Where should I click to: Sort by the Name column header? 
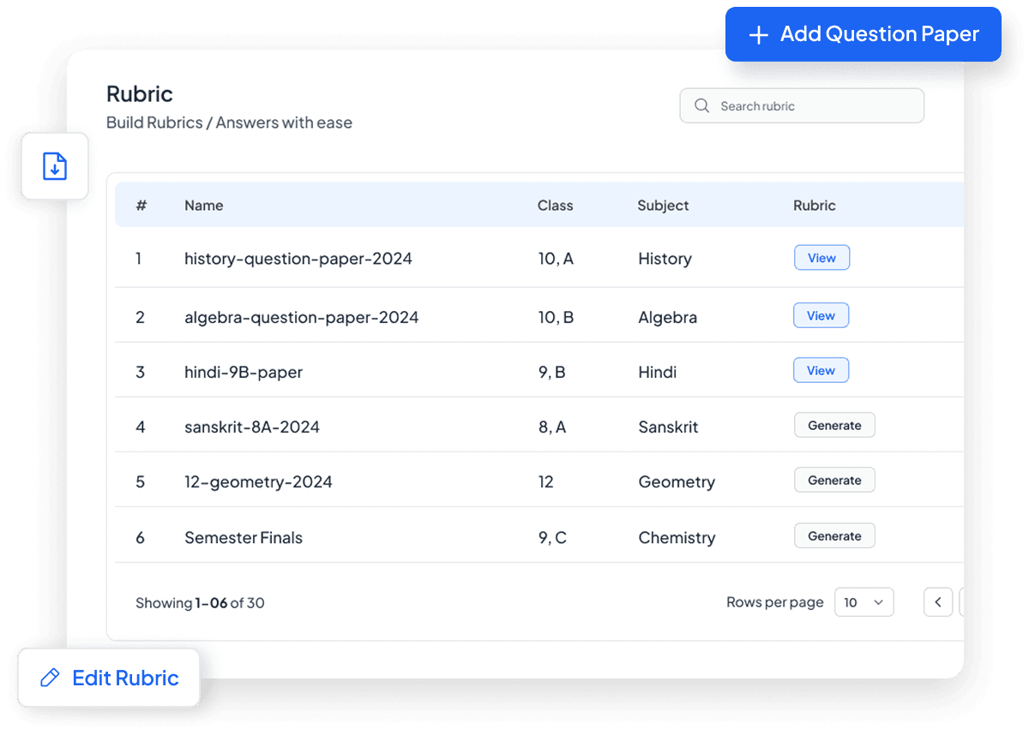pos(203,206)
